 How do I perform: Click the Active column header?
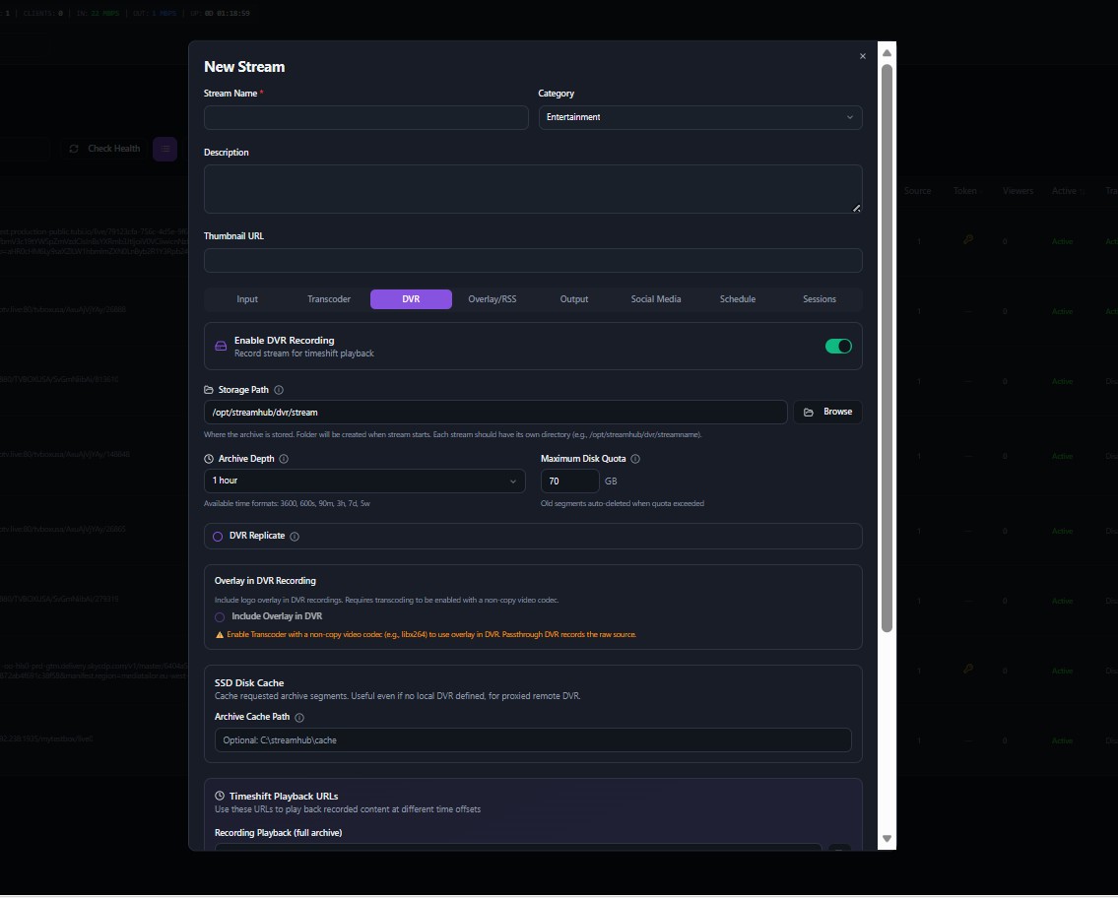pos(1064,191)
